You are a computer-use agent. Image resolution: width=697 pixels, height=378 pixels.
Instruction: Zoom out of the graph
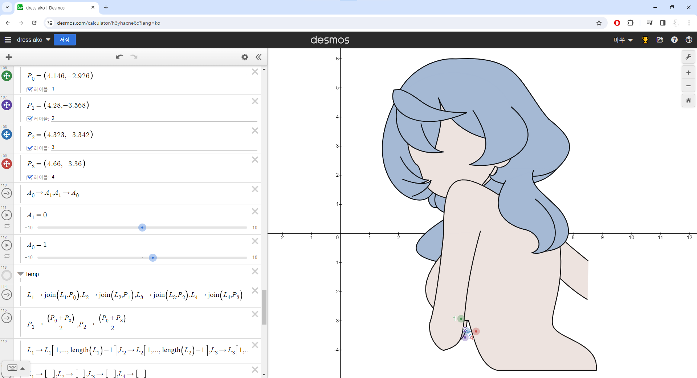[x=688, y=86]
